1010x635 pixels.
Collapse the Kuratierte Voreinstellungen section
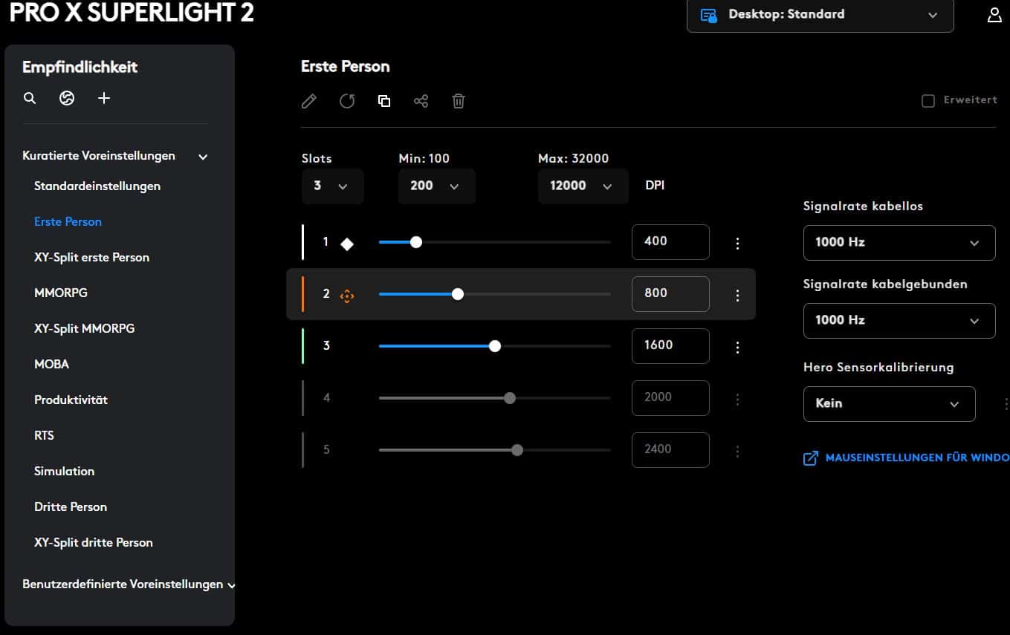tap(203, 157)
